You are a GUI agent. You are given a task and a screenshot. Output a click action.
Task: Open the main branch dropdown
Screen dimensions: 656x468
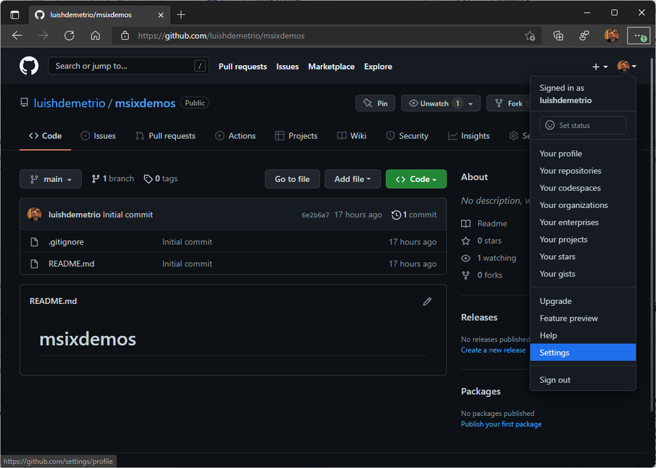tap(51, 179)
